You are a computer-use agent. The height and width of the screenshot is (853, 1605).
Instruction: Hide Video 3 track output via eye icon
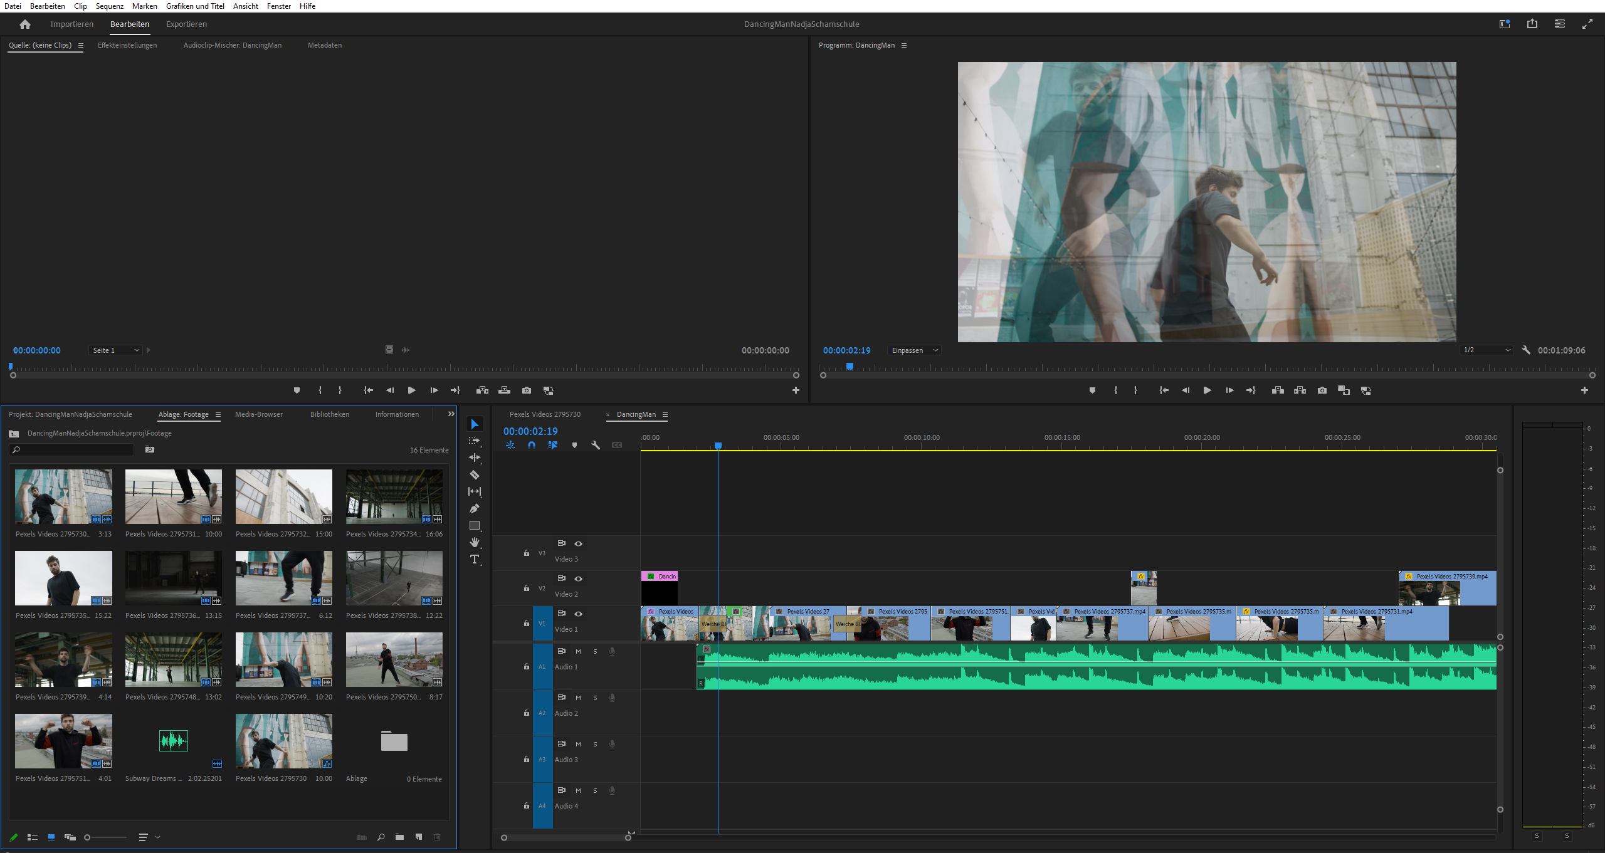coord(578,544)
